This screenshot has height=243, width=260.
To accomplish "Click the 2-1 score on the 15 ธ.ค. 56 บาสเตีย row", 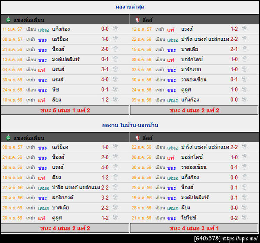I will [234, 49].
